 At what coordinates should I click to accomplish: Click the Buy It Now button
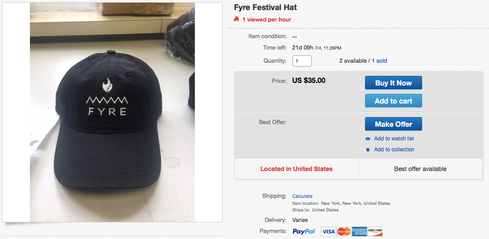coord(393,83)
